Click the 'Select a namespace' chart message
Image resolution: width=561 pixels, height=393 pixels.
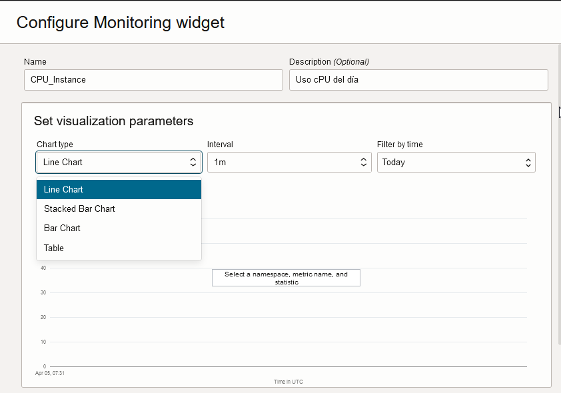(x=286, y=278)
